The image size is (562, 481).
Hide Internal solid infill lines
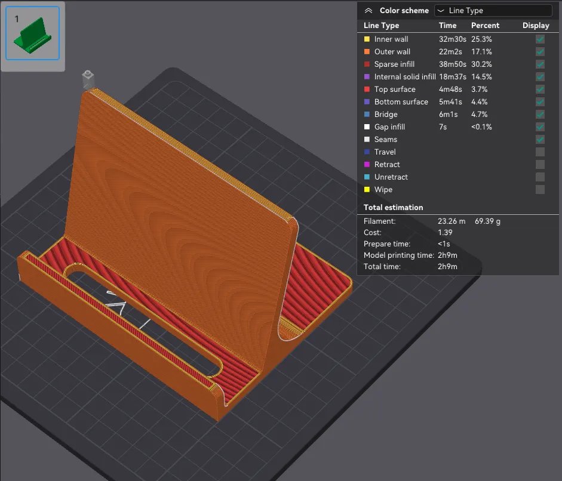coord(540,77)
